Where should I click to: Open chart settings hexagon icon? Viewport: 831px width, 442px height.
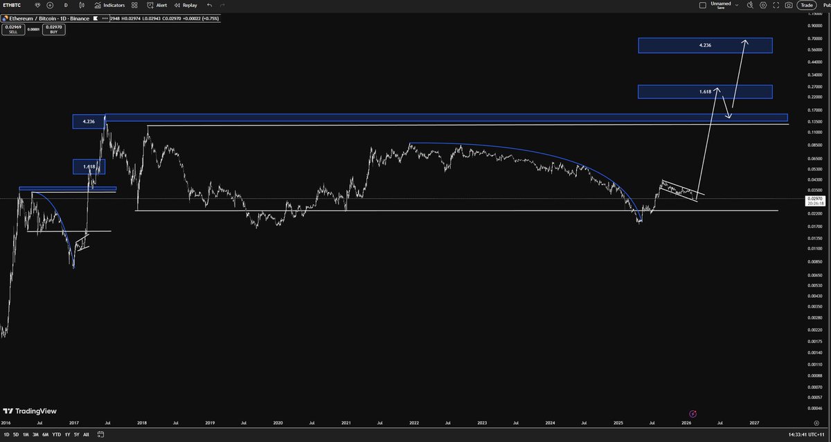(762, 5)
